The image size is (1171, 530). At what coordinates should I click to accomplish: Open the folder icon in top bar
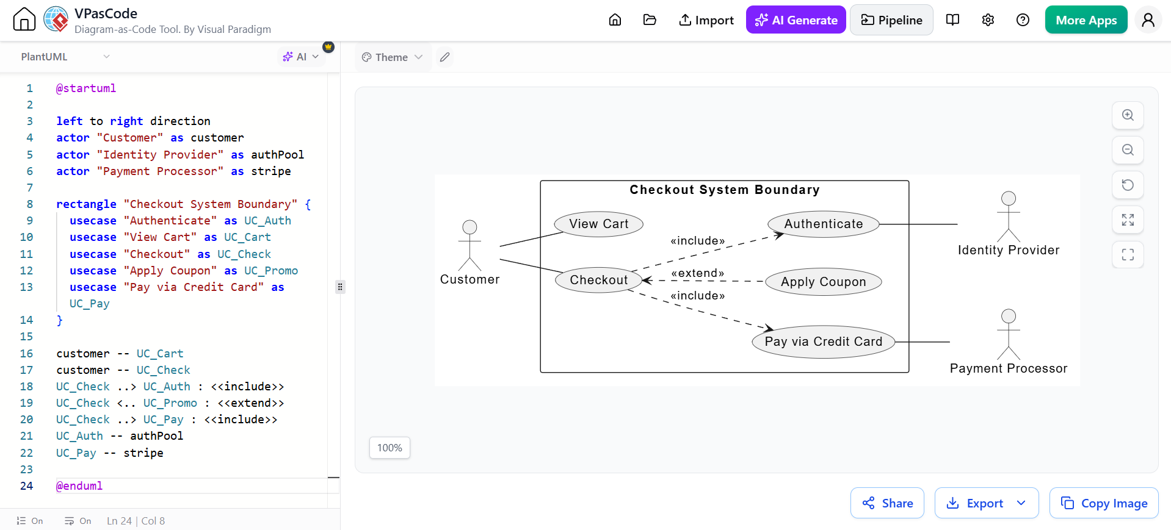coord(650,20)
